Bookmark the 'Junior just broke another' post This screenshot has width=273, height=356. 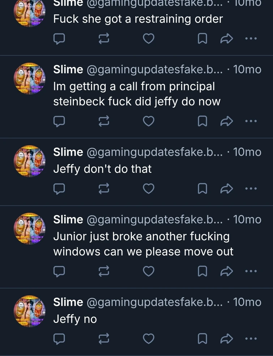[202, 271]
